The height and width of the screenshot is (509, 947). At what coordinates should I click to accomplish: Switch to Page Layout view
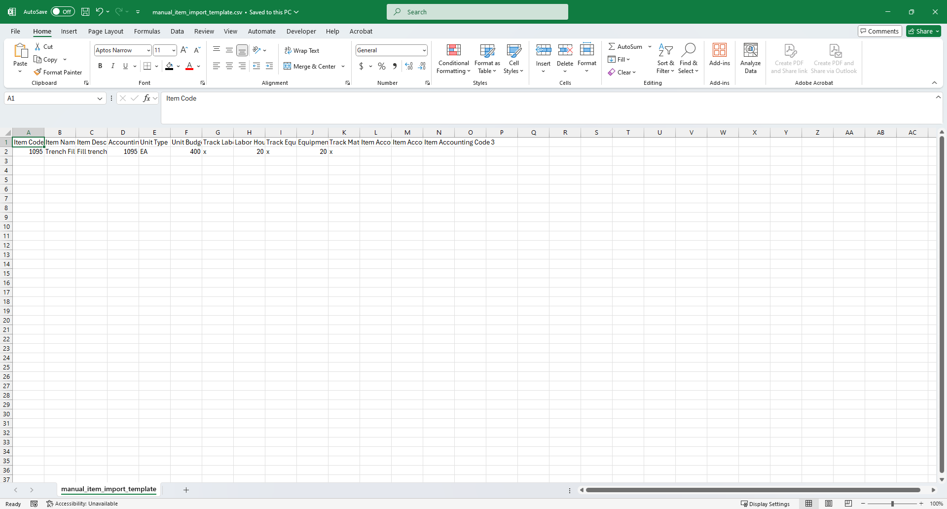[829, 504]
